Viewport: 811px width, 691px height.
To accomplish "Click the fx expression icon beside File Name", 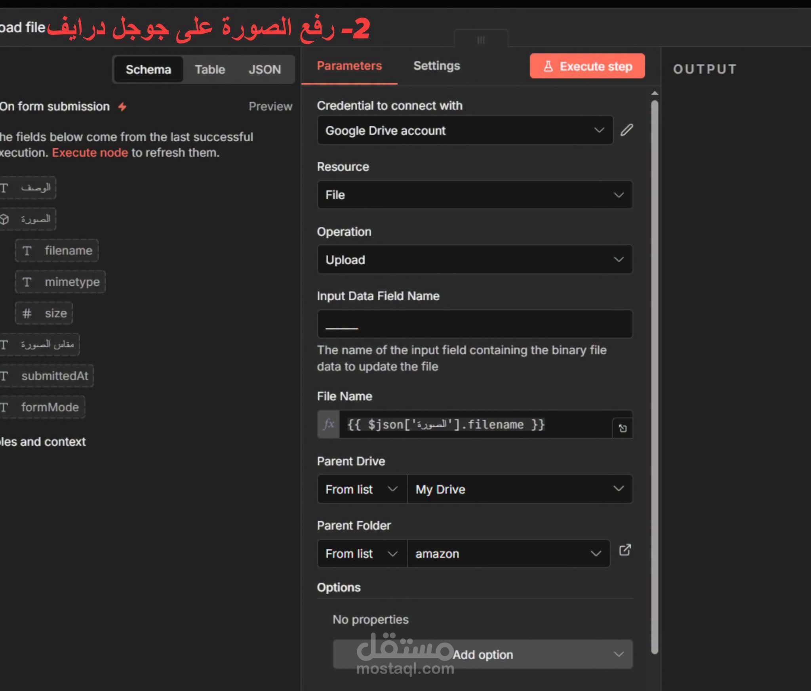I will [329, 424].
